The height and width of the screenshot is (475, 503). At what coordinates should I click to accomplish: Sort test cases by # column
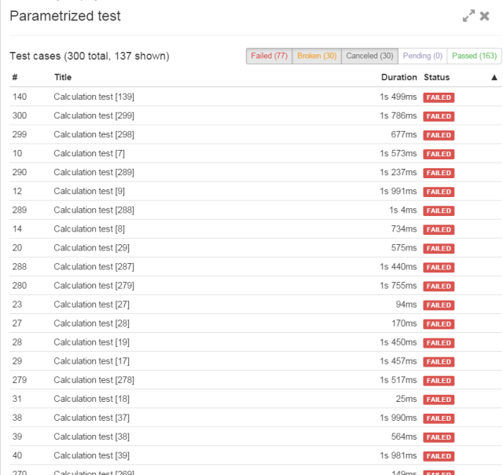(x=15, y=78)
